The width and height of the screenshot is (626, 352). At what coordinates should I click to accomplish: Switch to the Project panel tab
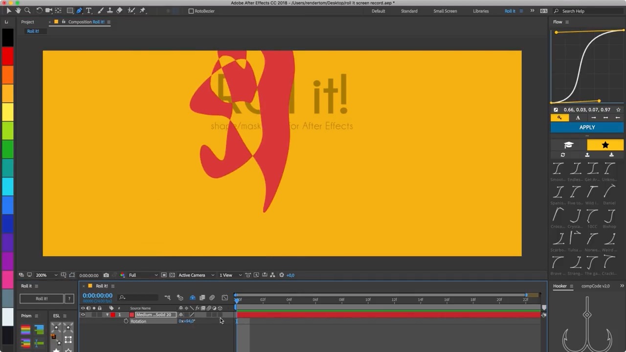(27, 22)
